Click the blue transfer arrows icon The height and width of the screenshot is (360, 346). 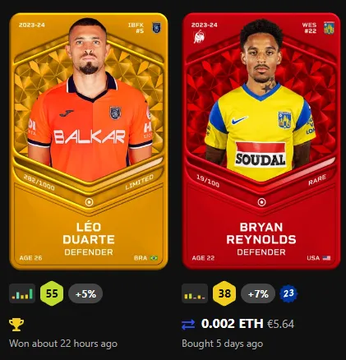(x=188, y=325)
